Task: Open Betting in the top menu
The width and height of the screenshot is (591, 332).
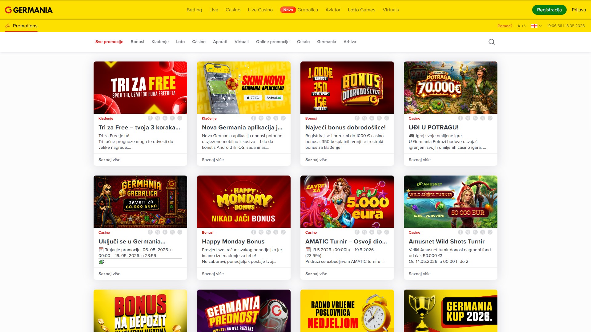Action: click(194, 10)
